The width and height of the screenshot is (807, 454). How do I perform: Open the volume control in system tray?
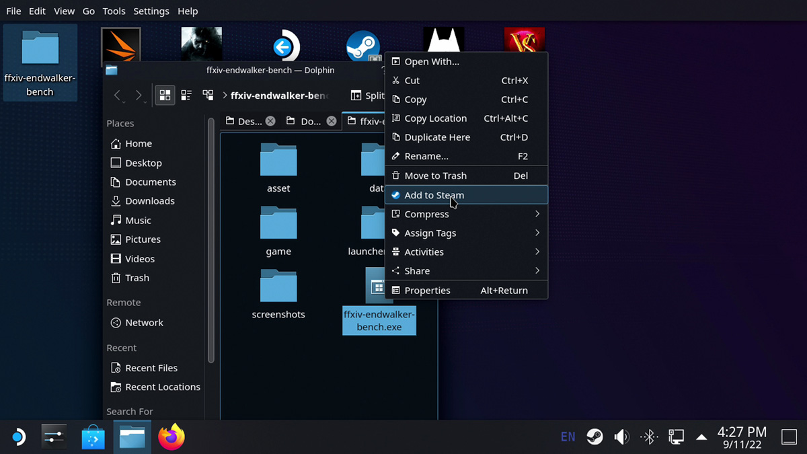621,437
